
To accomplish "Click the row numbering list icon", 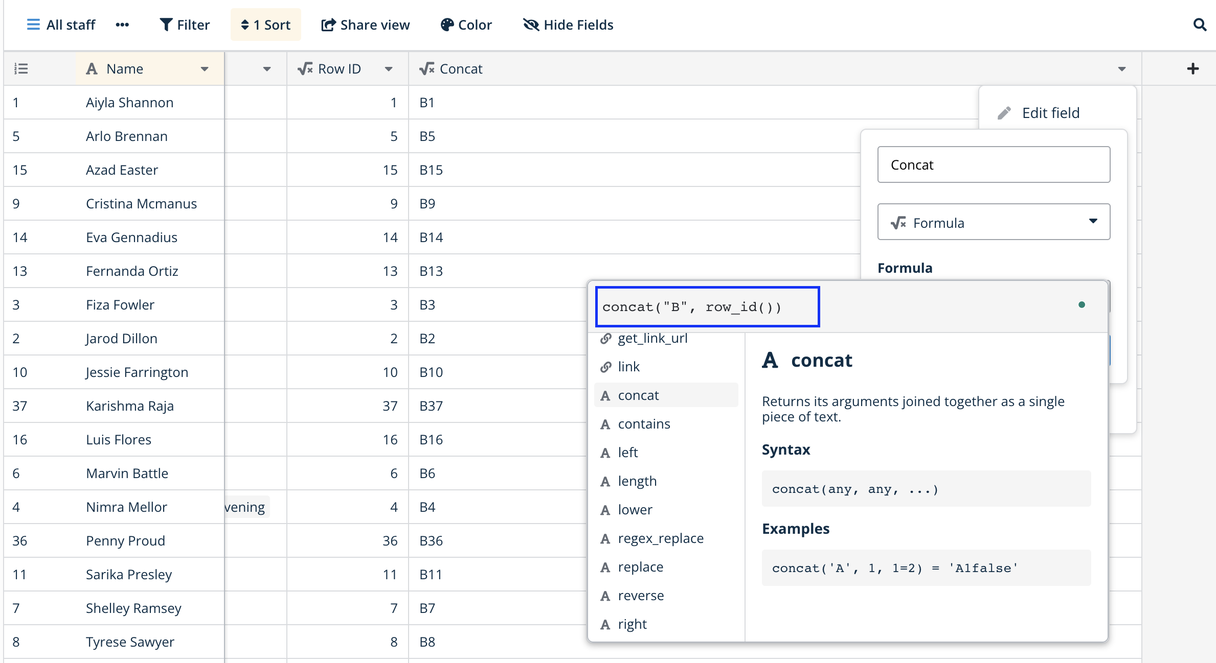I will click(21, 68).
